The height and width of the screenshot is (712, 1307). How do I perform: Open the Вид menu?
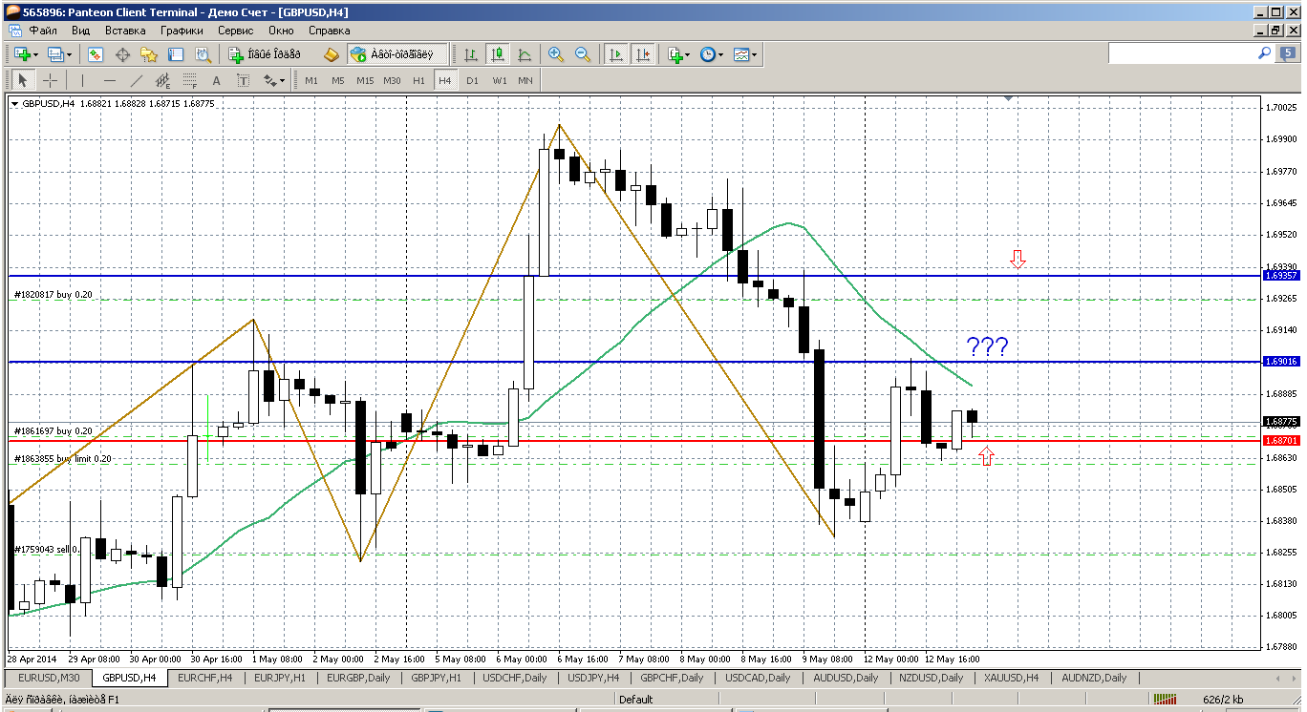pos(81,31)
